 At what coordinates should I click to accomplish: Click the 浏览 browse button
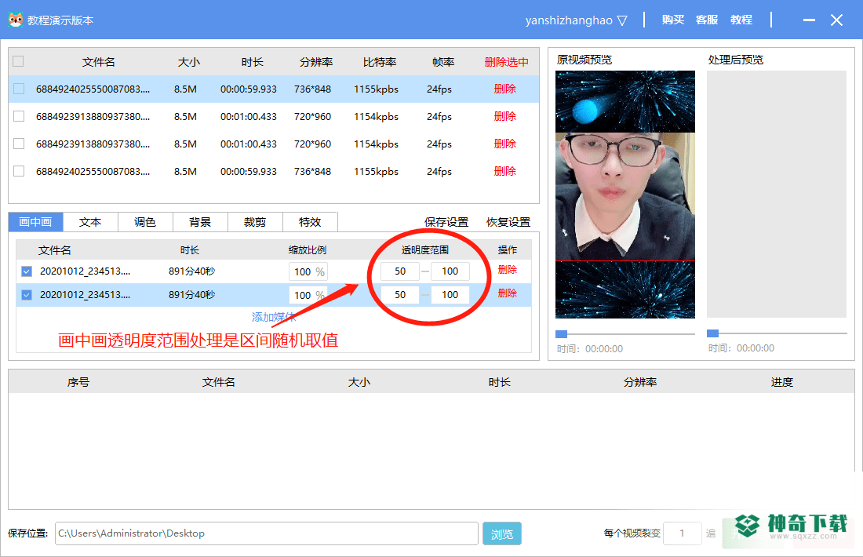click(x=502, y=534)
